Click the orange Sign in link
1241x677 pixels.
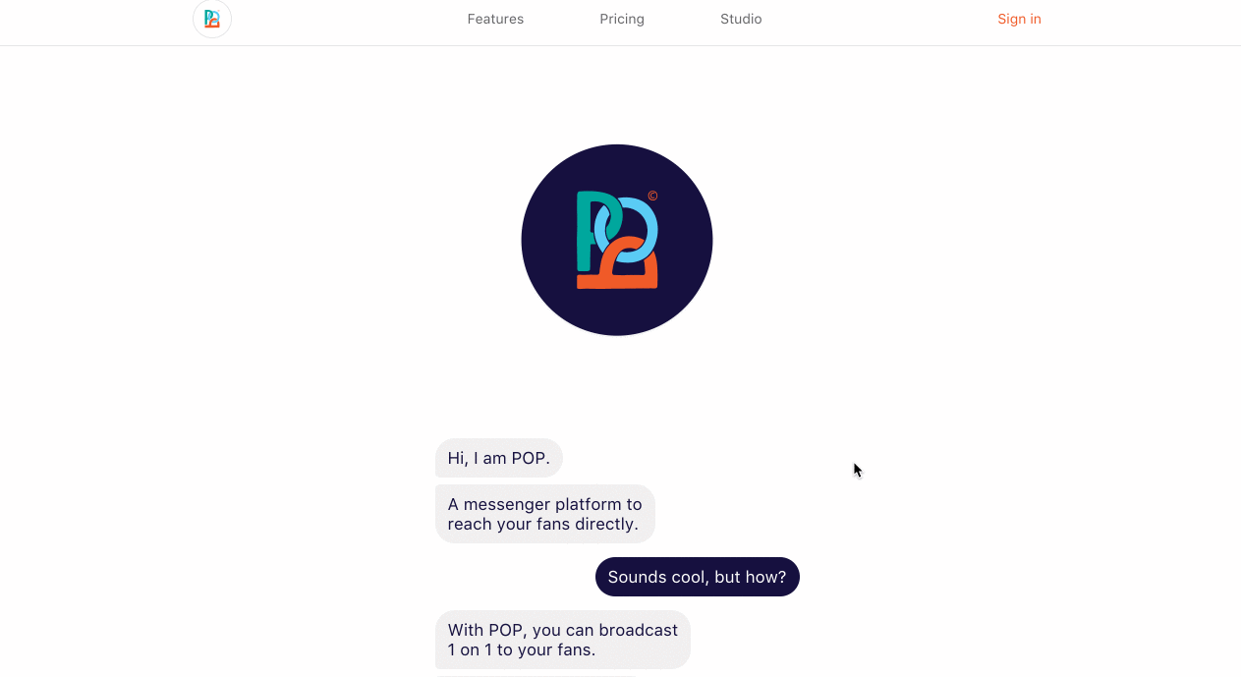pos(1019,19)
